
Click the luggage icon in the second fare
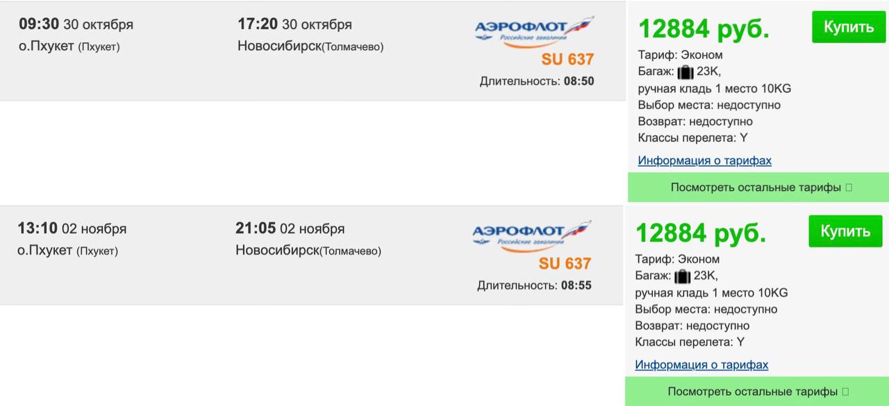pyautogui.click(x=682, y=276)
